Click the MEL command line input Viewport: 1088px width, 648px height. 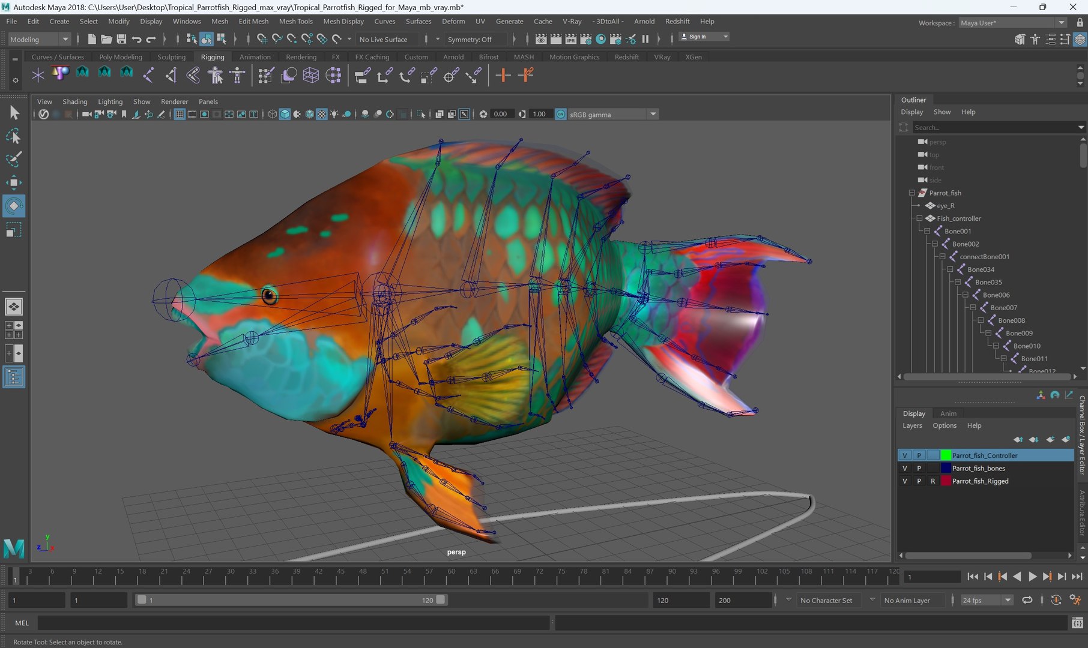(x=293, y=623)
